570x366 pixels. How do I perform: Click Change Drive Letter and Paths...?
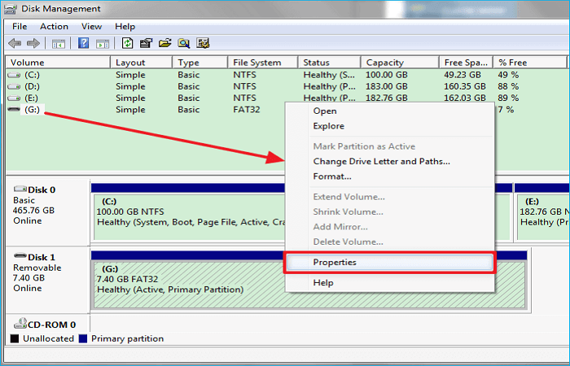tap(381, 161)
